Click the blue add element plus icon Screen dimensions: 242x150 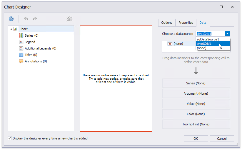tap(11, 19)
